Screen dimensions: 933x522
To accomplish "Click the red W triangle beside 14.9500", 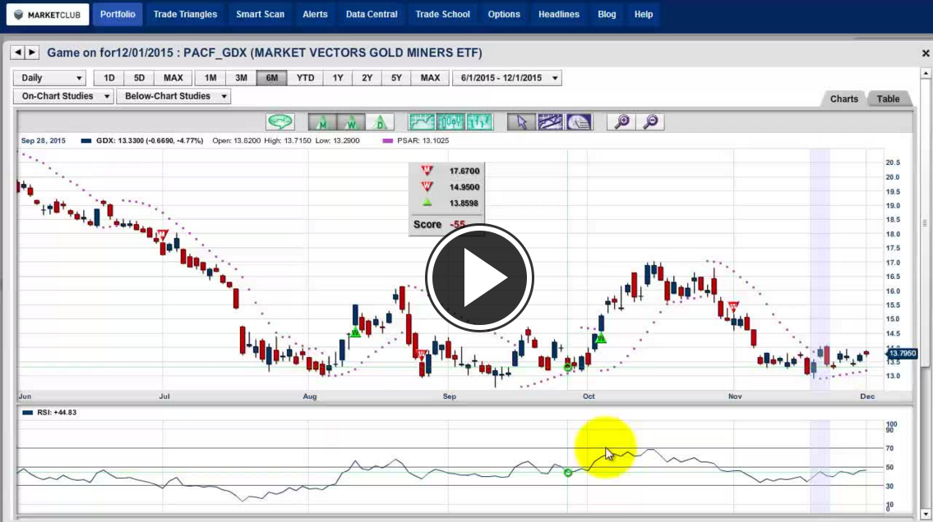I will [427, 187].
